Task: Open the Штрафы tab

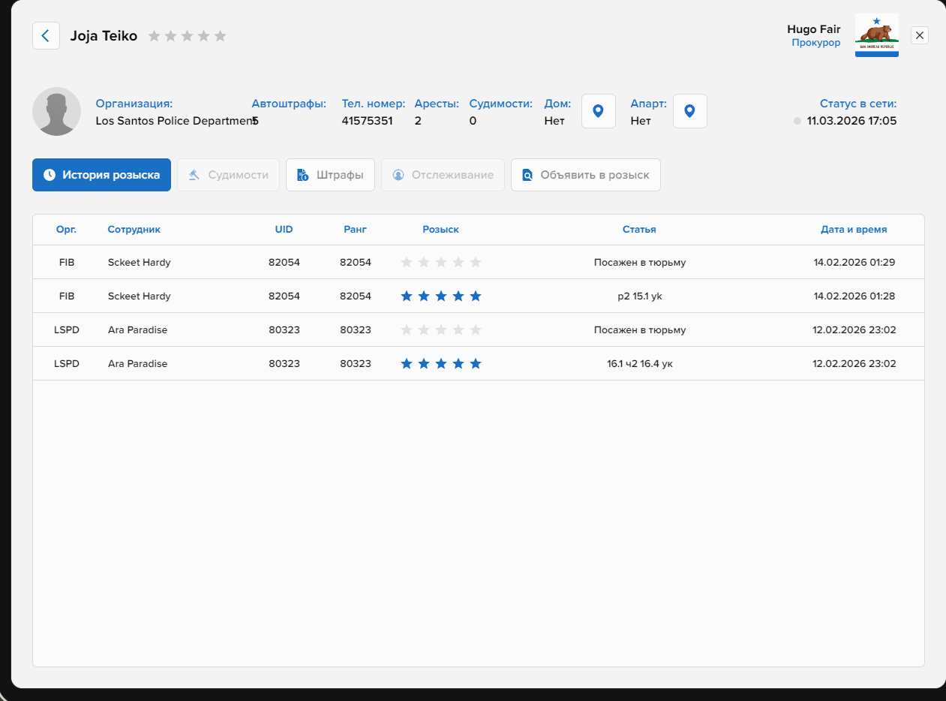Action: tap(330, 175)
